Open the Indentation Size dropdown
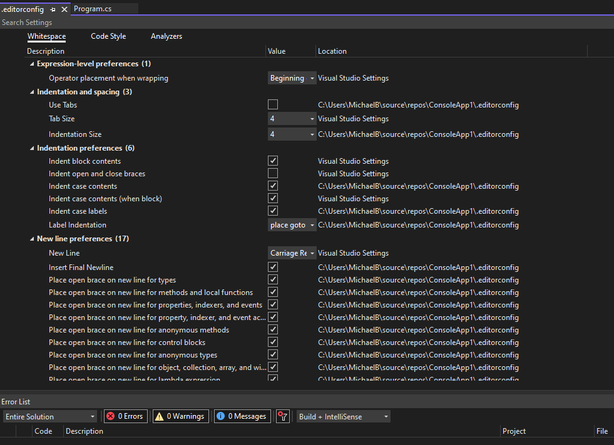The image size is (614, 445). click(292, 134)
